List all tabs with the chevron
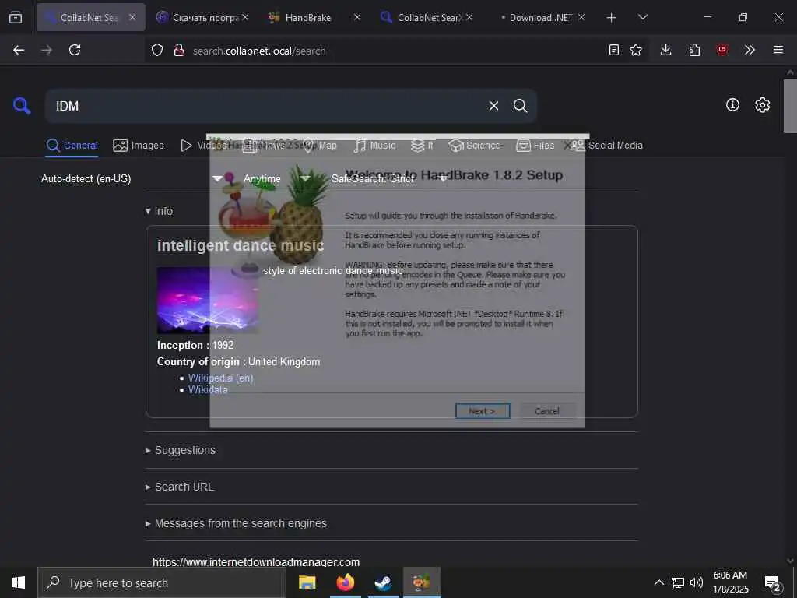 (642, 17)
